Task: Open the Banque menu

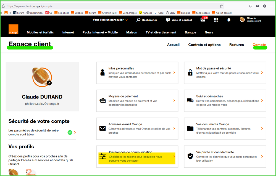Action: [190, 32]
